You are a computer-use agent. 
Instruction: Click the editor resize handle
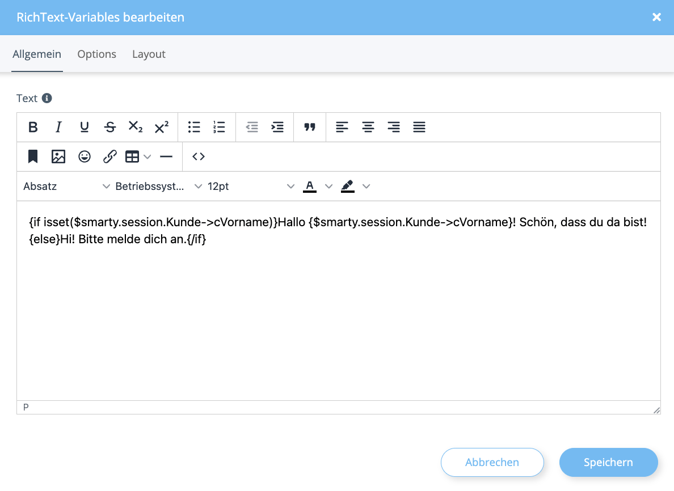[x=656, y=410]
